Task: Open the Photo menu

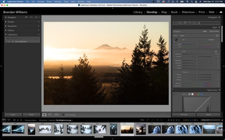Action: tap(49, 2)
